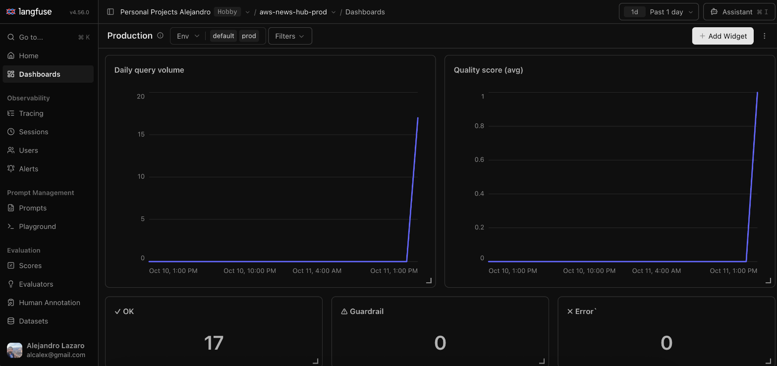Click the Add Widget button
This screenshot has height=366, width=777.
(722, 36)
